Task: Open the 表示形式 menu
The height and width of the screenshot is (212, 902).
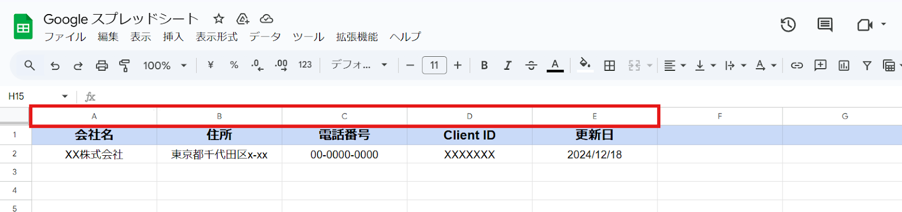Action: (216, 37)
